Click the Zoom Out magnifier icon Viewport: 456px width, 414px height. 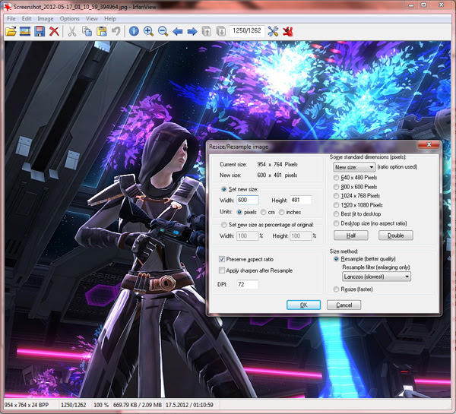point(163,31)
